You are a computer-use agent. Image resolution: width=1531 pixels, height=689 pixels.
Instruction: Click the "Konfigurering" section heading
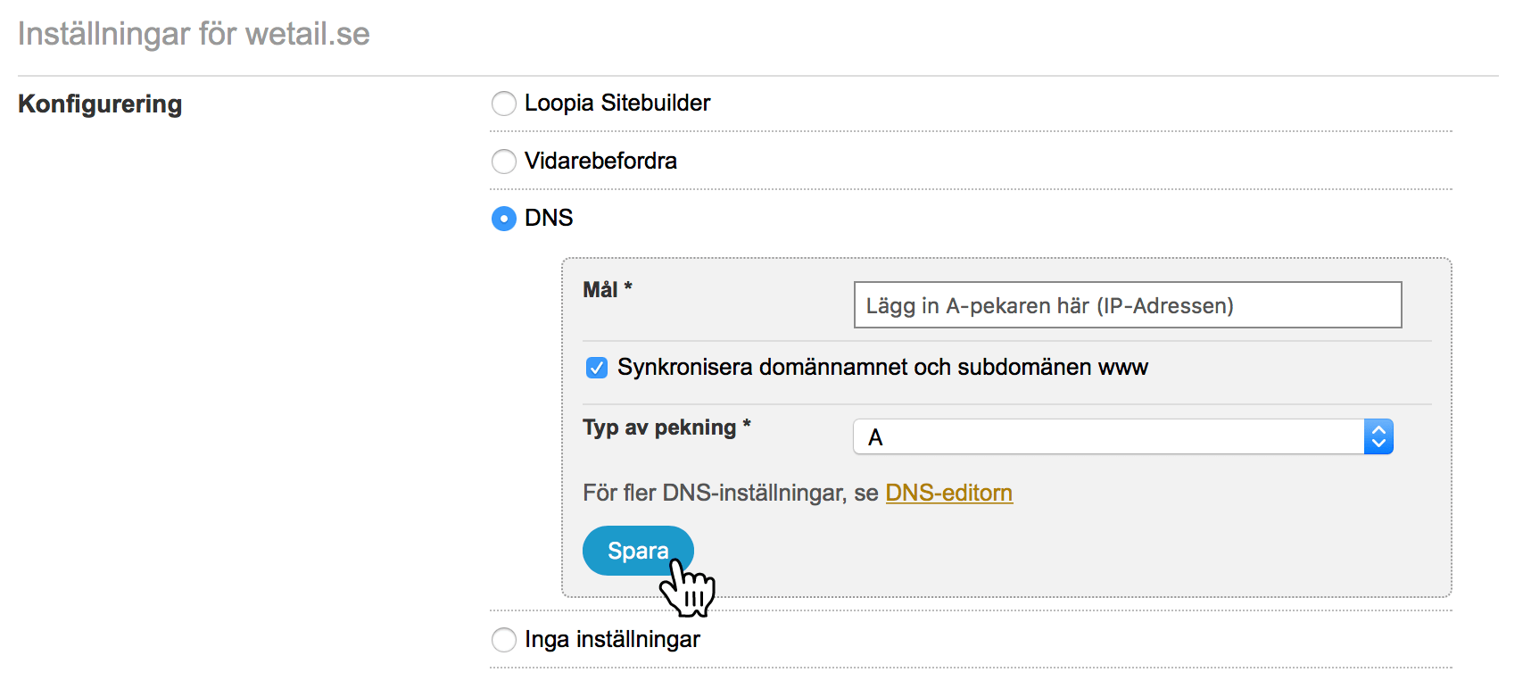coord(100,104)
